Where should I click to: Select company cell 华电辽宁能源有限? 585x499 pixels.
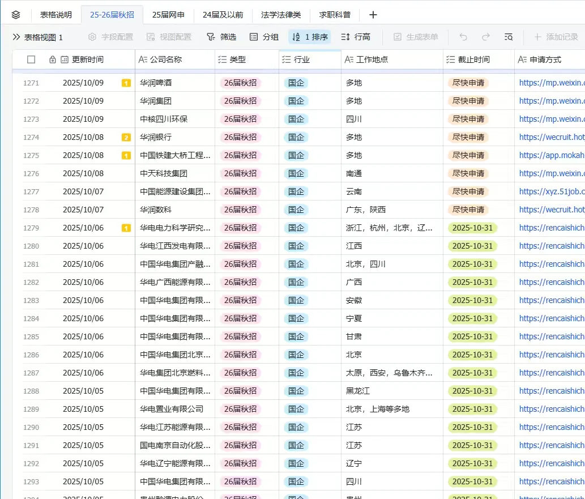click(174, 463)
